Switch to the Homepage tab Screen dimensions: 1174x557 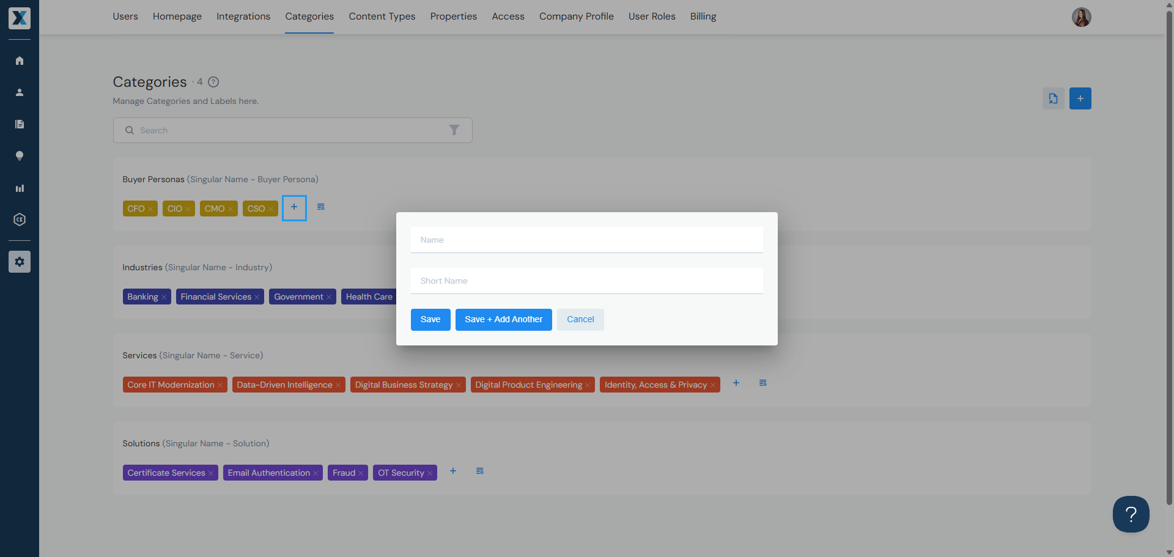[x=177, y=17]
